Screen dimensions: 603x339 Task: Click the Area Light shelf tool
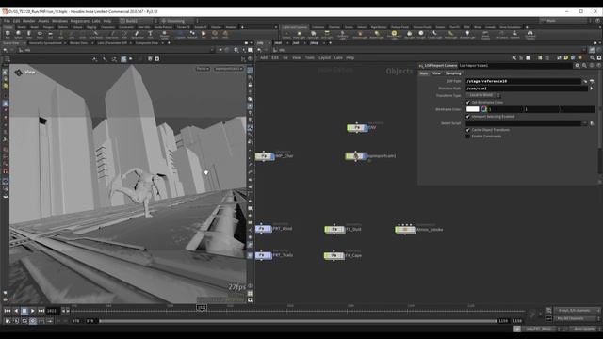(x=327, y=35)
